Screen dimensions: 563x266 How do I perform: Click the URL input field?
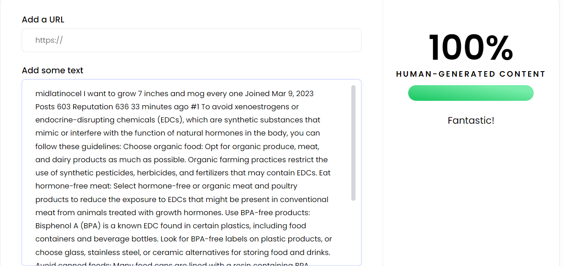tap(191, 40)
